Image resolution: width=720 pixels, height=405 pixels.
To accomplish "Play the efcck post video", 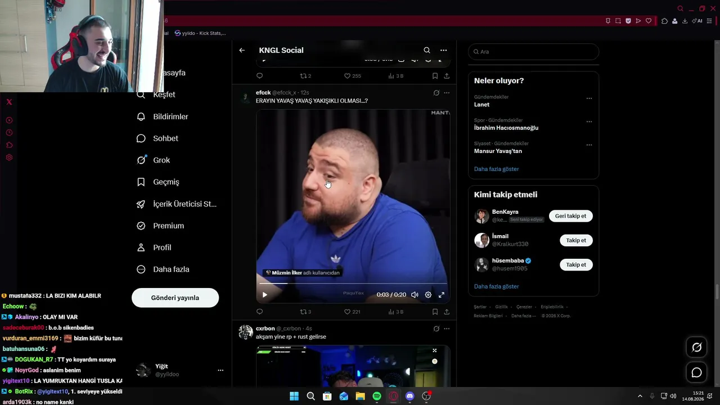I will (x=265, y=295).
